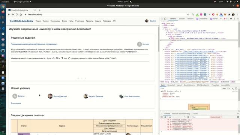This screenshot has height=135, width=240.
Task: Open the FreeCode.Academy logo link
Action: pyautogui.click(x=21, y=21)
